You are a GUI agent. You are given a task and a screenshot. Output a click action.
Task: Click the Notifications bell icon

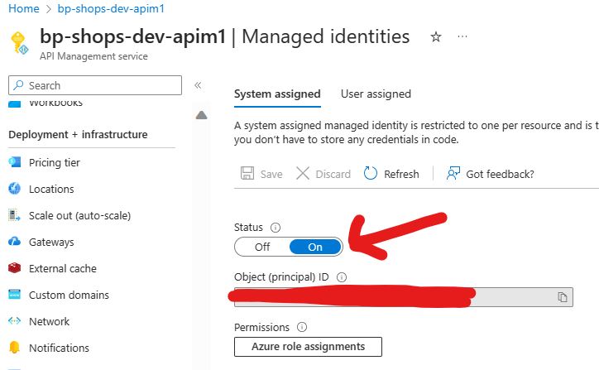pos(15,347)
